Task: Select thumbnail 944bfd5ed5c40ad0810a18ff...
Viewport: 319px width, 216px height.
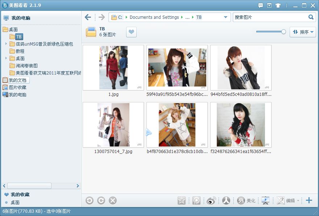Action: click(x=241, y=68)
